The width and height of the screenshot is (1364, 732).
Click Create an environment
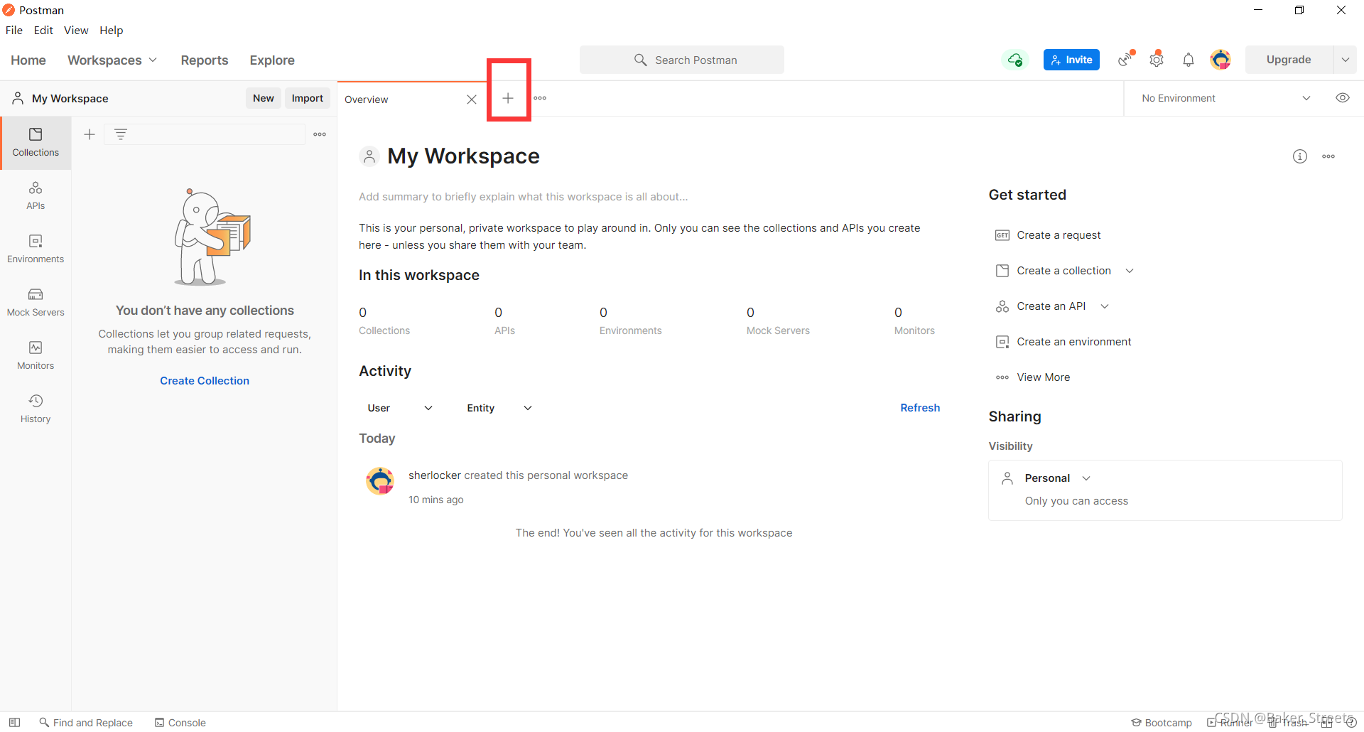[x=1063, y=342]
